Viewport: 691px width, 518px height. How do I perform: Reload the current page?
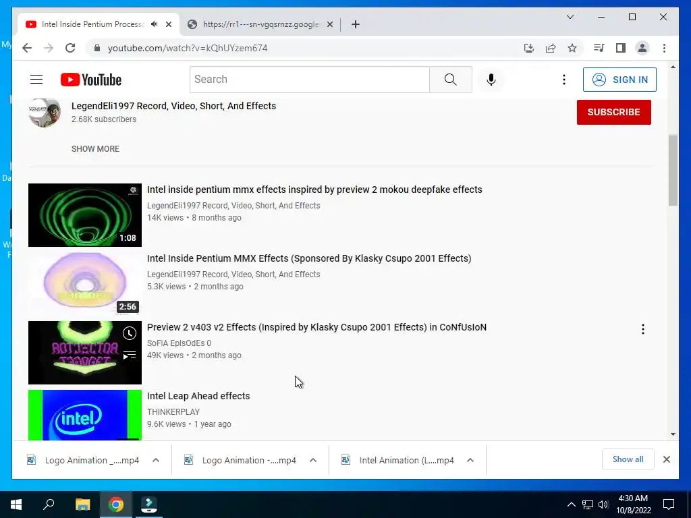(x=70, y=48)
